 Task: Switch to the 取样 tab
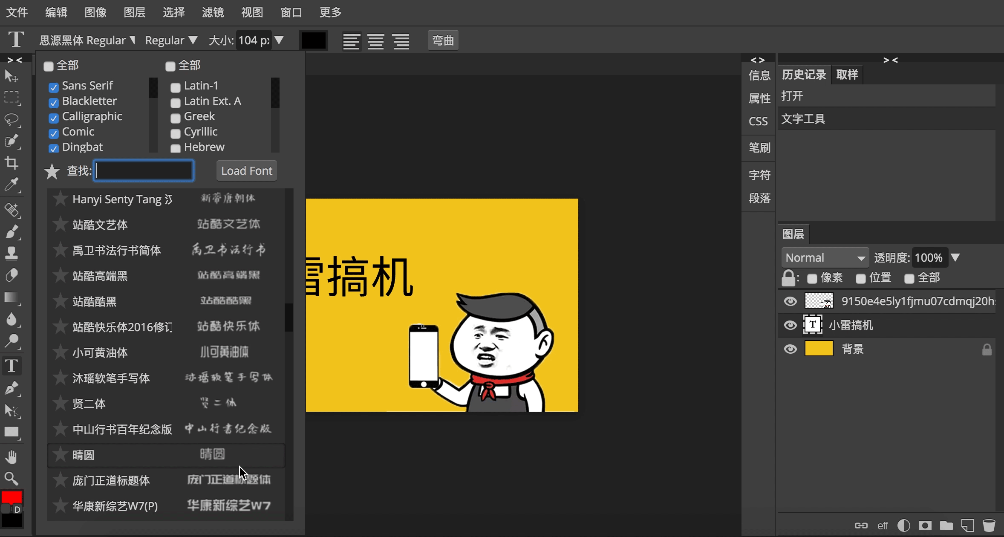pyautogui.click(x=847, y=75)
